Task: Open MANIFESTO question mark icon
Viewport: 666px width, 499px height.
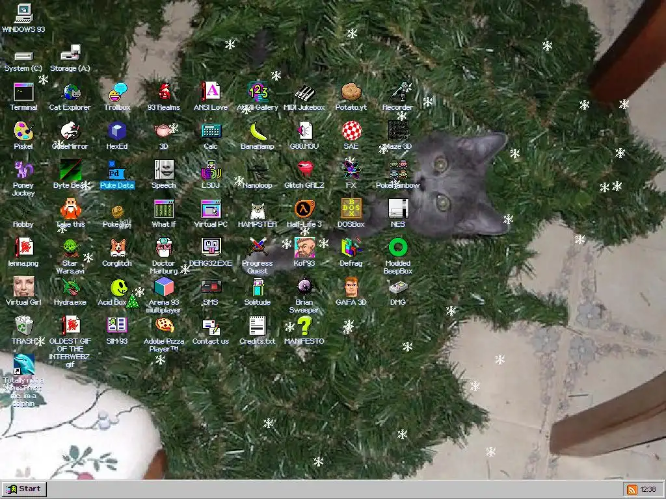Action: click(304, 326)
